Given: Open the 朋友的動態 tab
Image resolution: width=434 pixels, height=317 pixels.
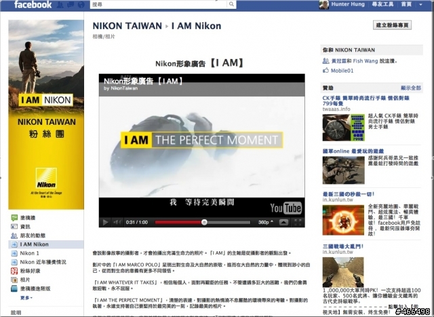Looking at the screenshot, I should tap(33, 236).
